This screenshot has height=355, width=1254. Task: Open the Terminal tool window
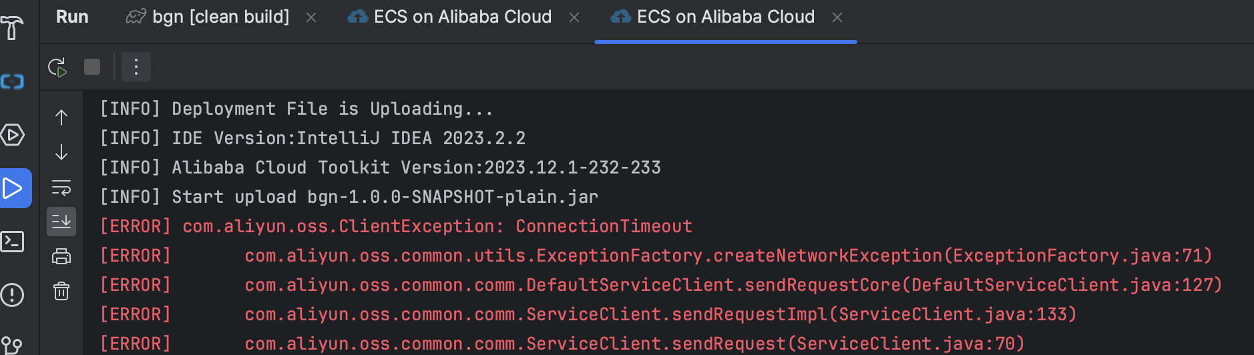pos(12,242)
